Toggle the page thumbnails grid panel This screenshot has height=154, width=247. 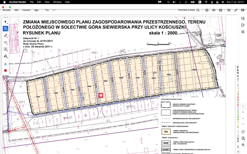click(243, 32)
